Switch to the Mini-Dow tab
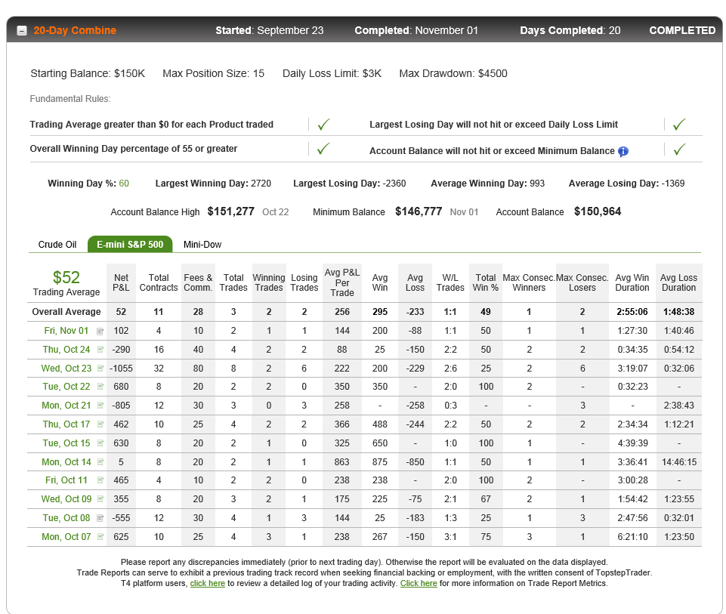Screen dimensions: 726x614 tap(202, 244)
